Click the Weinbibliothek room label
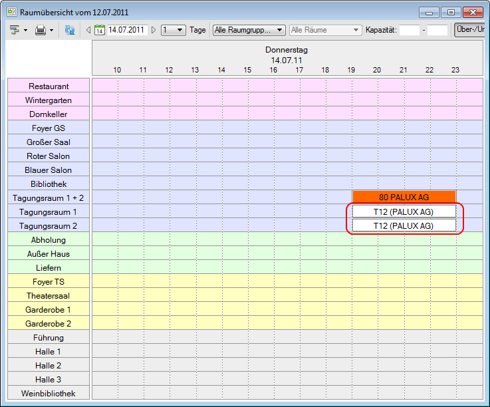This screenshot has height=407, width=490. tap(49, 393)
